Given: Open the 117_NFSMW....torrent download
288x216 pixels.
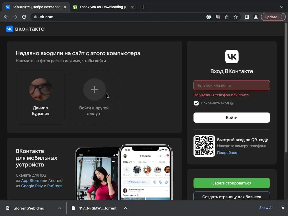Looking at the screenshot, I should point(98,208).
